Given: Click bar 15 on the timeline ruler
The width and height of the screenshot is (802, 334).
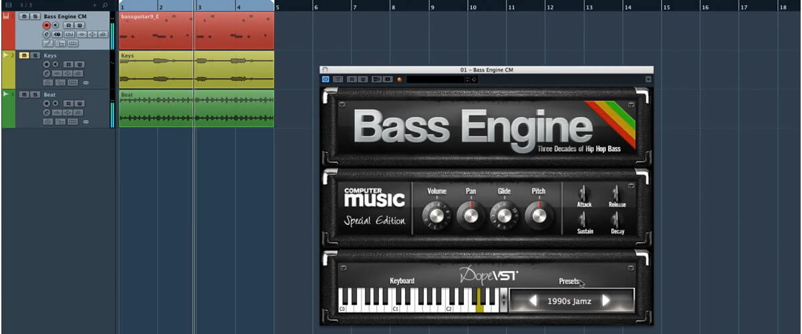Looking at the screenshot, I should pyautogui.click(x=667, y=7).
